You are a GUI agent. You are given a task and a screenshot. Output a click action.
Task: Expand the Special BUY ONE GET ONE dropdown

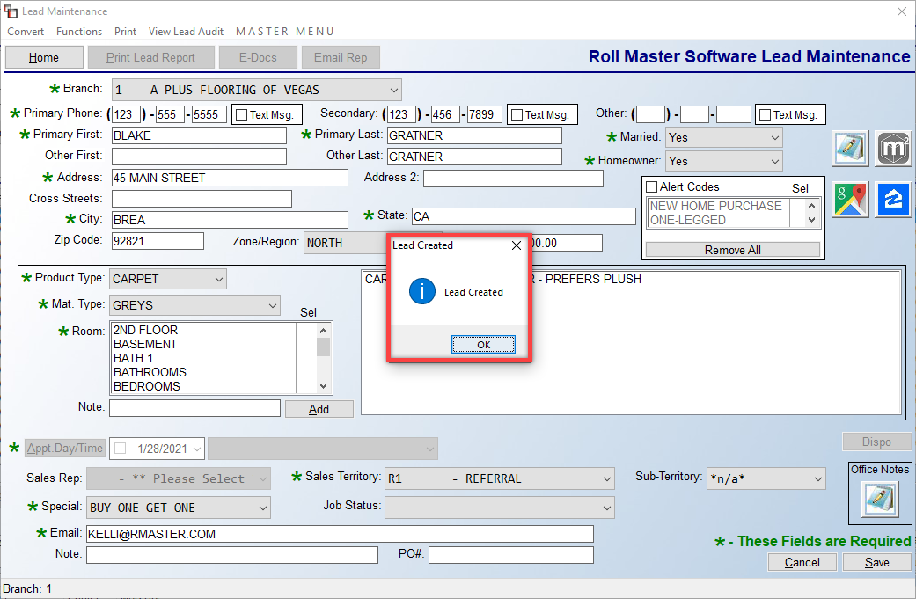[x=263, y=508]
